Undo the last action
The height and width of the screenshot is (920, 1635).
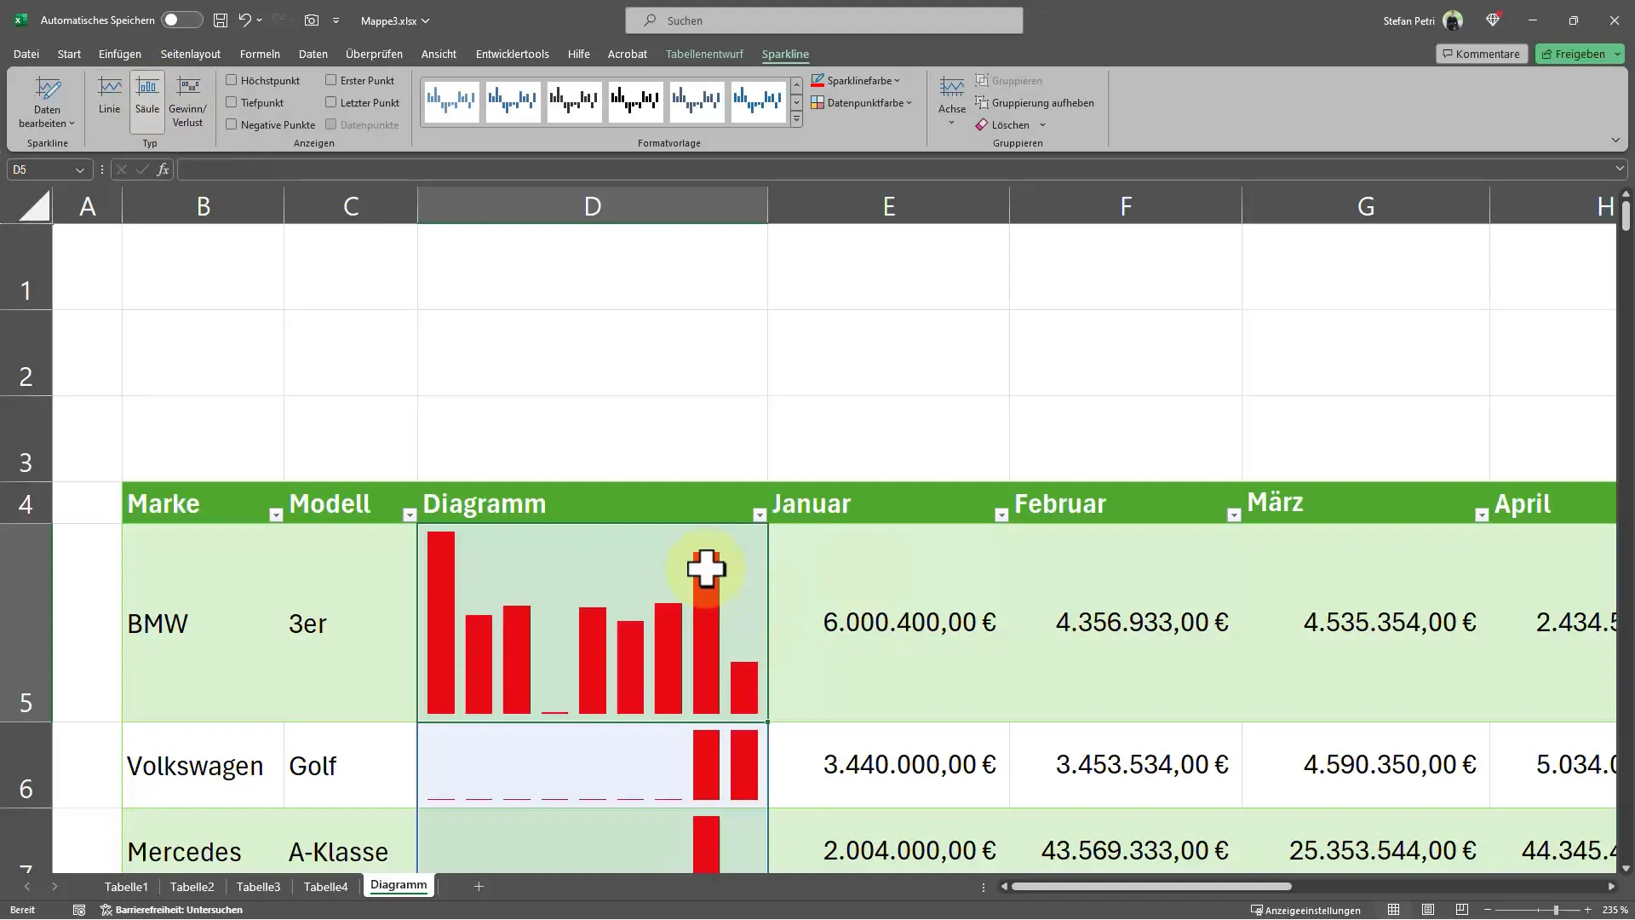(x=245, y=20)
